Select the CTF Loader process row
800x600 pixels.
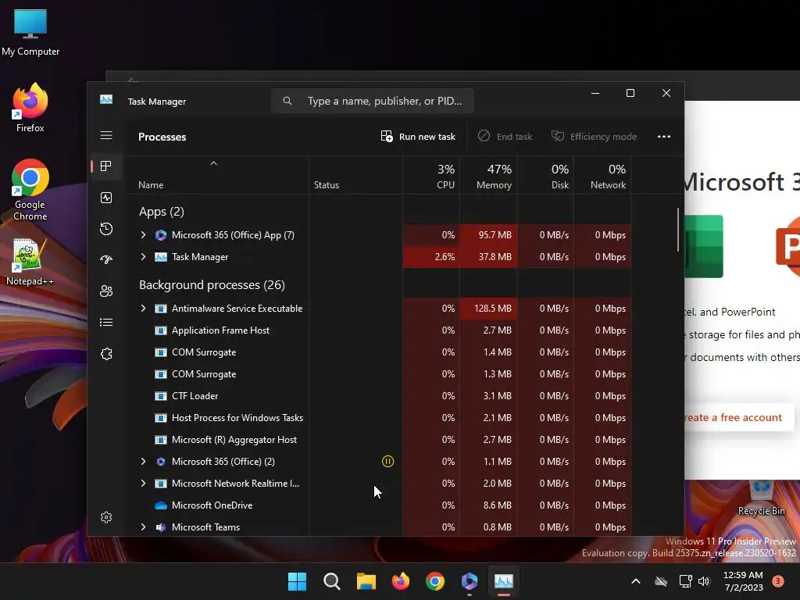(379, 396)
